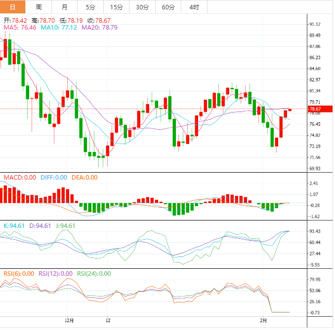Select the 周 (weekly) timeframe tab
The image size is (335, 330).
[39, 7]
